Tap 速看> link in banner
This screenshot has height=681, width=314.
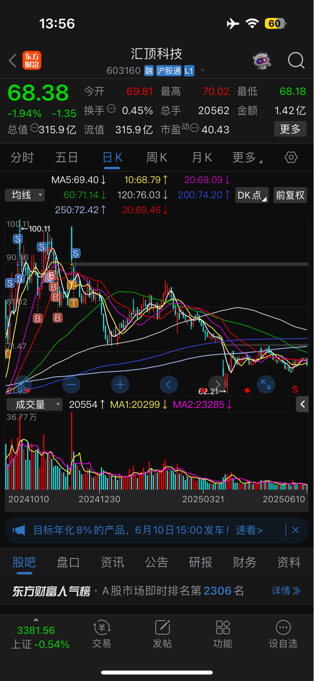point(249,530)
